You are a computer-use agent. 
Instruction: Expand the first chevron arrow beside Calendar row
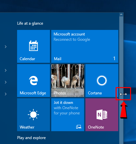coord(6,47)
